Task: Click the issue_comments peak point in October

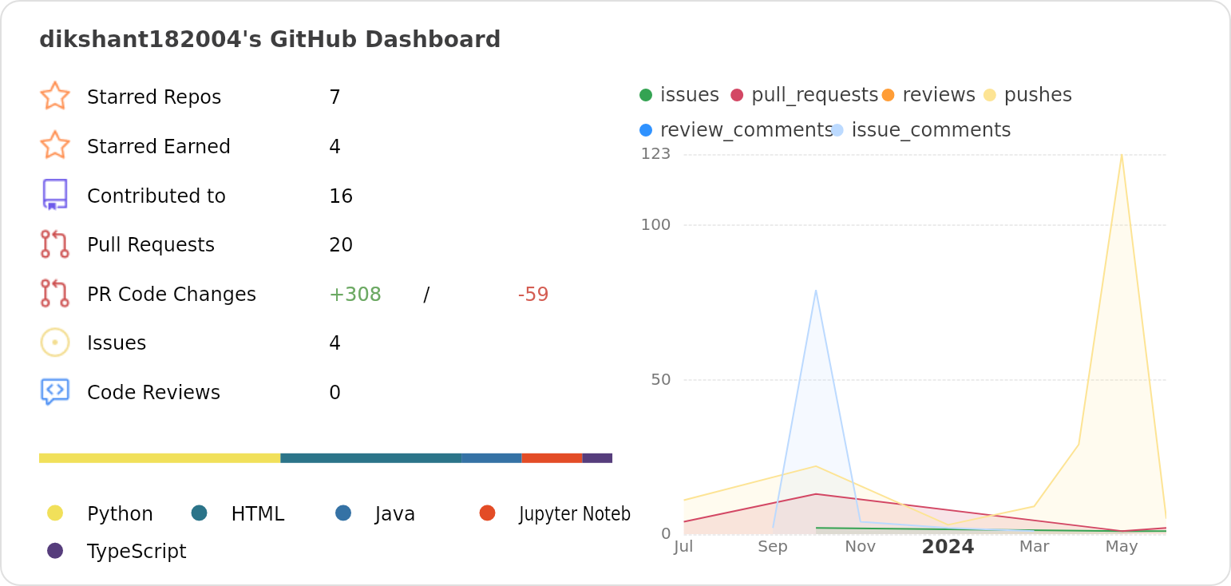Action: [816, 291]
